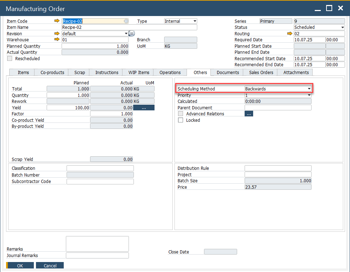
Task: Open the Sales Orders tab
Action: 261,72
